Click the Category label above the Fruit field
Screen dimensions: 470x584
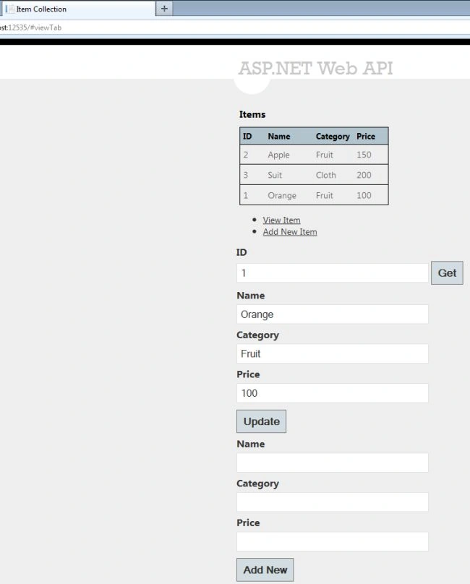257,335
